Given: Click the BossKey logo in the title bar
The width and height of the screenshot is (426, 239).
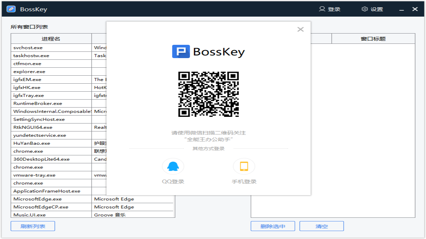Looking at the screenshot, I should tap(11, 9).
